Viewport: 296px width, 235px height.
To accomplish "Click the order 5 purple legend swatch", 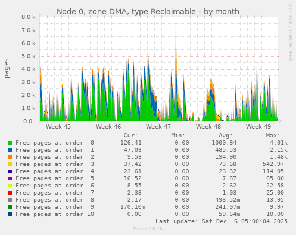I will 10,178.
